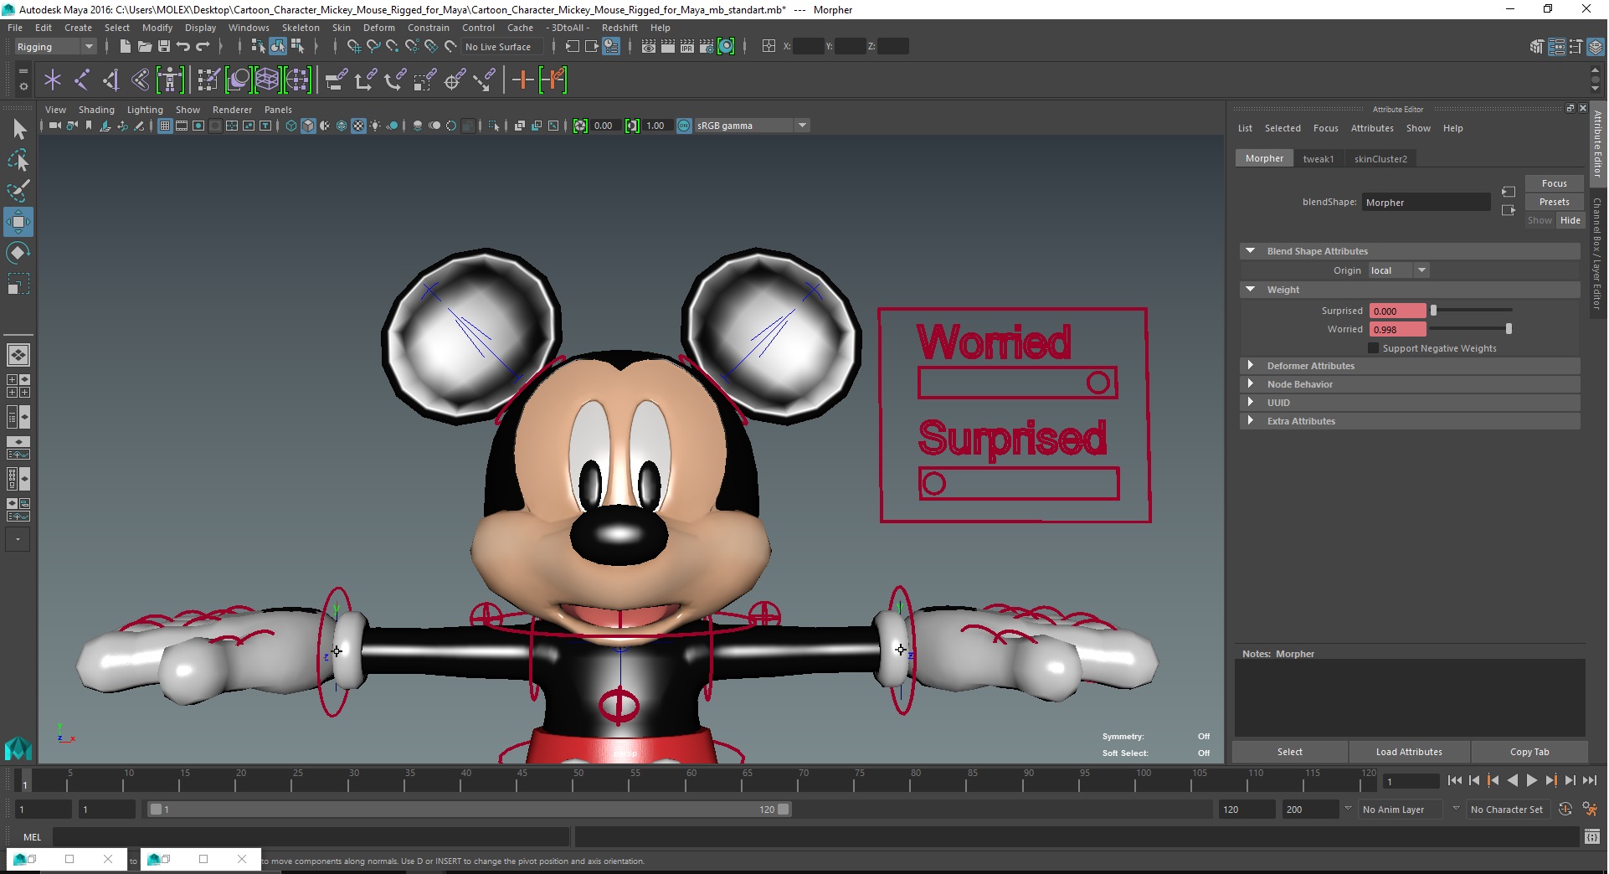Activate the Move tool
Image resolution: width=1609 pixels, height=874 pixels.
(x=18, y=222)
